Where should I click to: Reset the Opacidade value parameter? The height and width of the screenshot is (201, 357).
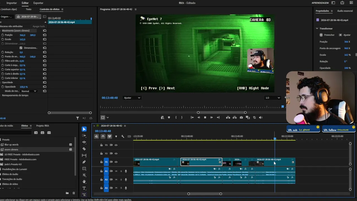tap(45, 87)
